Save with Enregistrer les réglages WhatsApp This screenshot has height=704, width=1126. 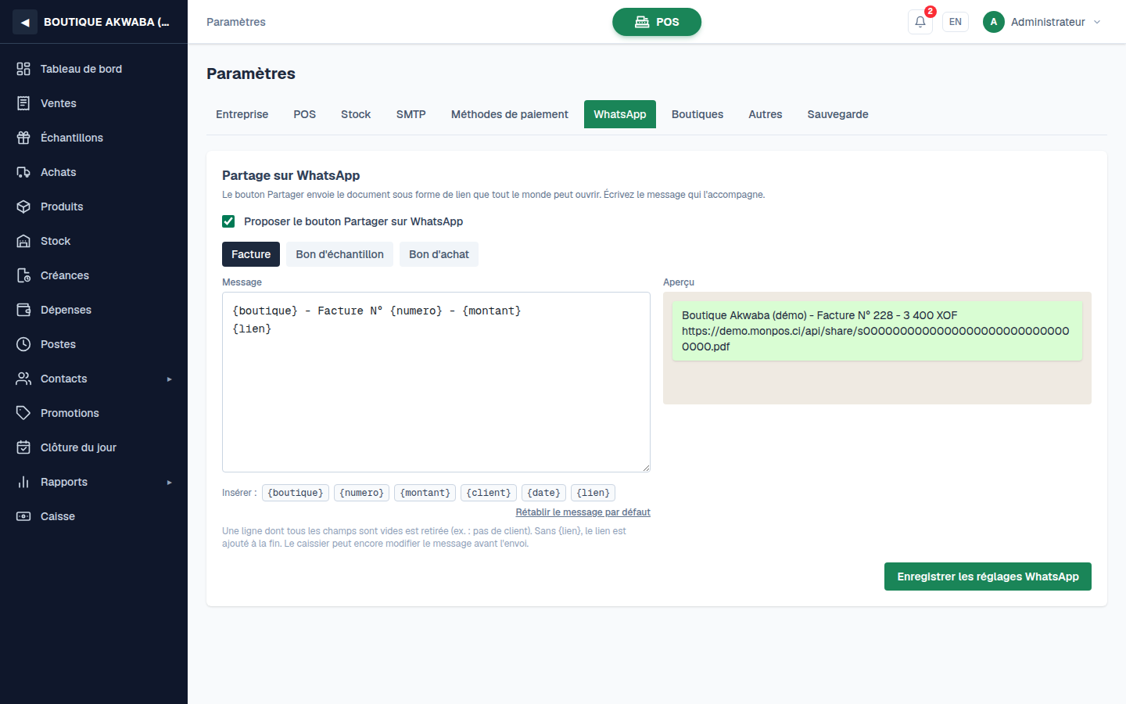[988, 576]
